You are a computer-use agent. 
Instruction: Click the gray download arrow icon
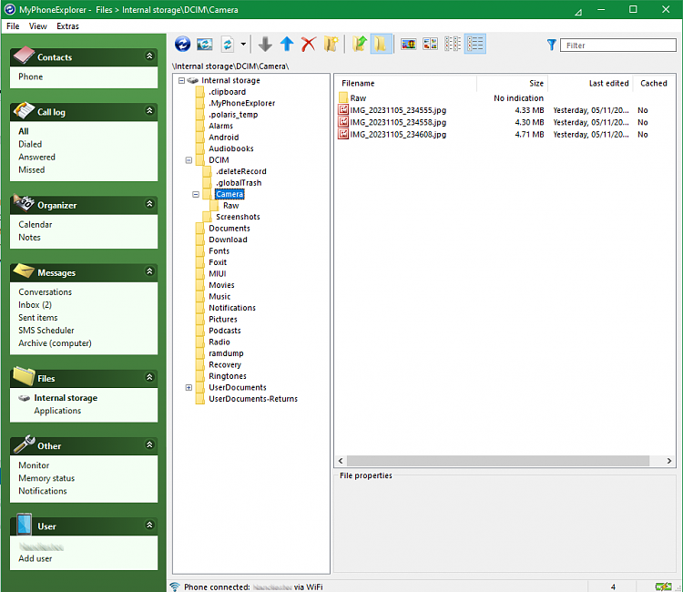click(265, 44)
